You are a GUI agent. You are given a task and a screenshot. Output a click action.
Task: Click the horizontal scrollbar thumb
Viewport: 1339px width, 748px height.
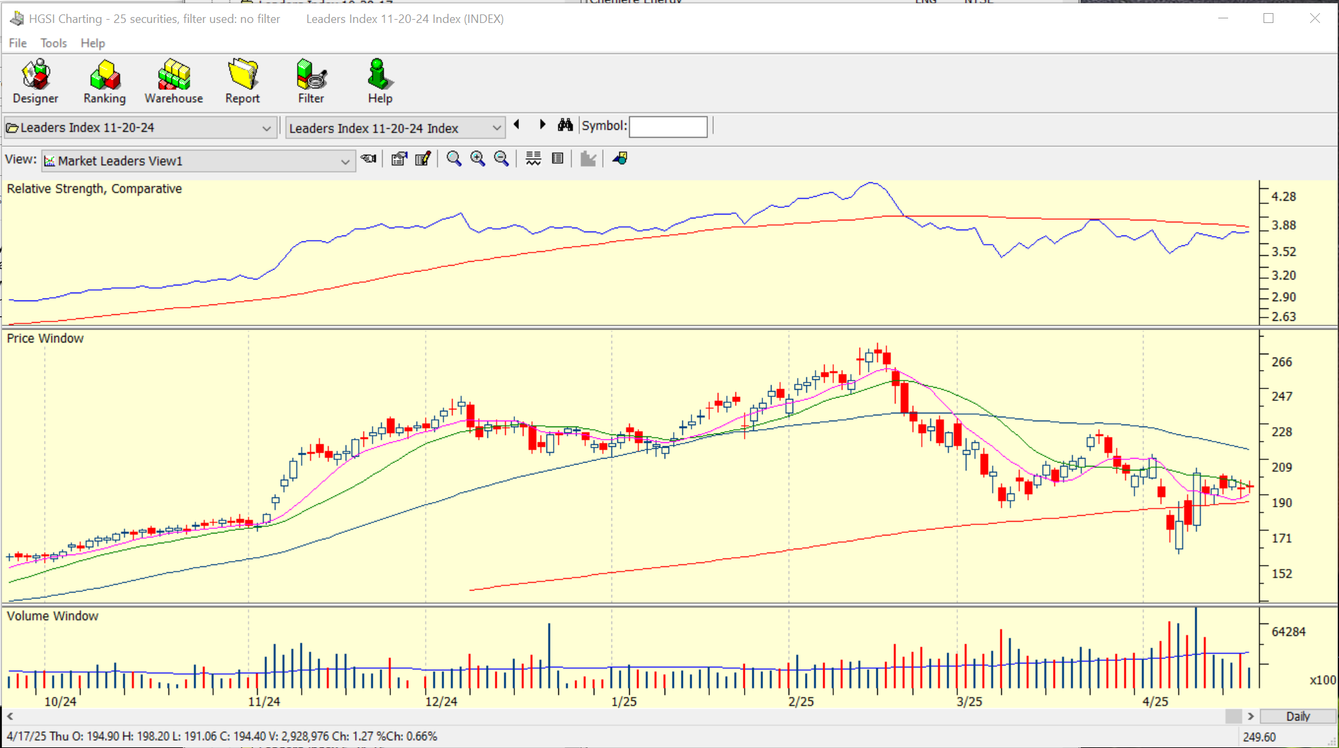pos(1233,717)
